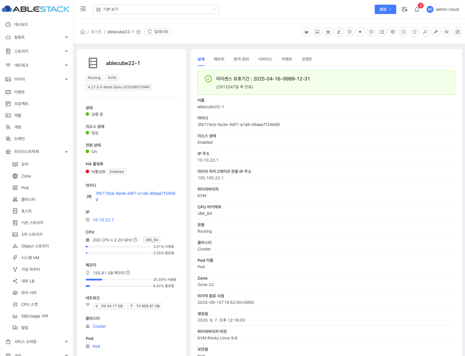Click the wrench icon in host toolbar
The image size is (465, 356).
(436, 32)
